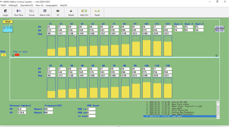Expand the Language(L) menu
Image resolution: width=229 pixels, height=127 pixels.
[51, 5]
